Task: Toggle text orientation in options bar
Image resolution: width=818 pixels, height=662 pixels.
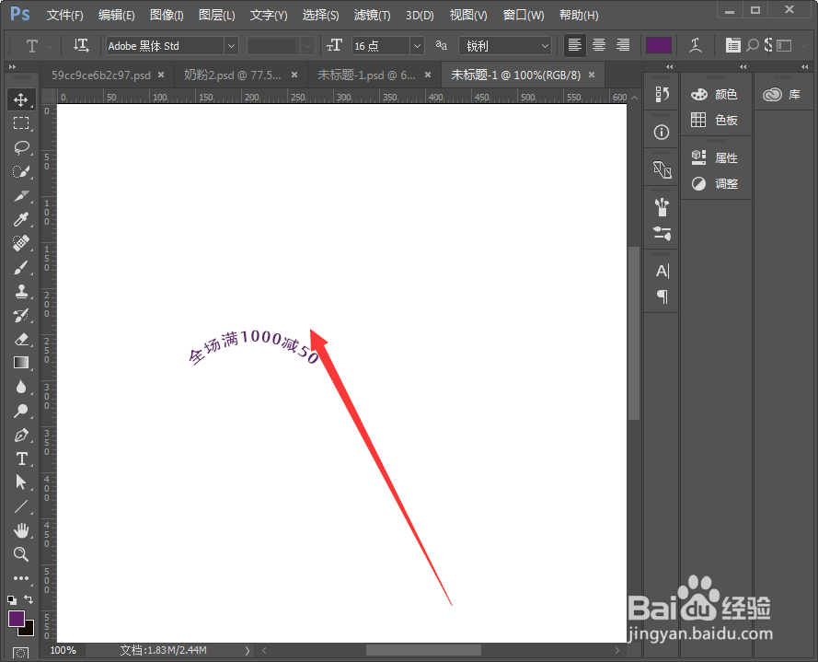Action: [x=81, y=46]
